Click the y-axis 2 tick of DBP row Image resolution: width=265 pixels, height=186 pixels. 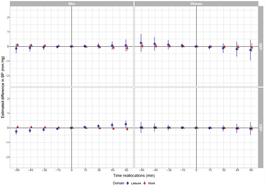[8, 99]
